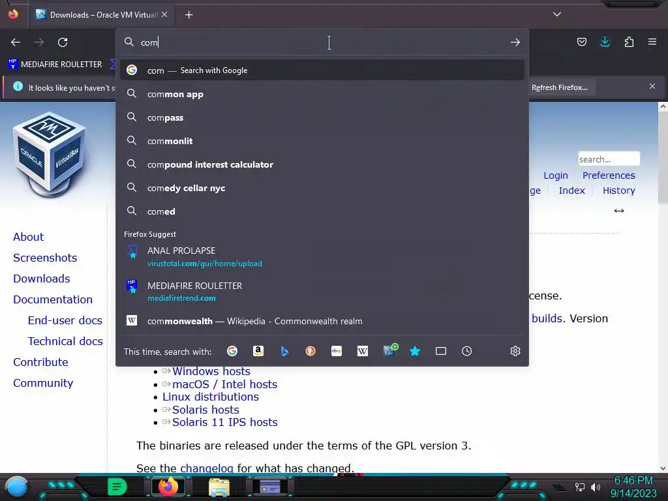The height and width of the screenshot is (501, 668).
Task: Choose the "com — Search with Google" suggestion
Action: (322, 70)
